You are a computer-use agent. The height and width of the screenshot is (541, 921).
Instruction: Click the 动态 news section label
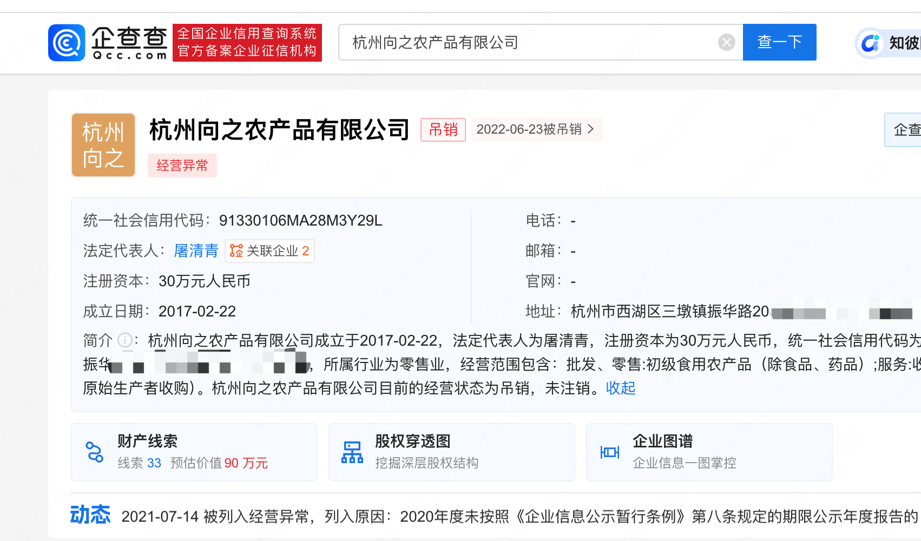[x=90, y=515]
